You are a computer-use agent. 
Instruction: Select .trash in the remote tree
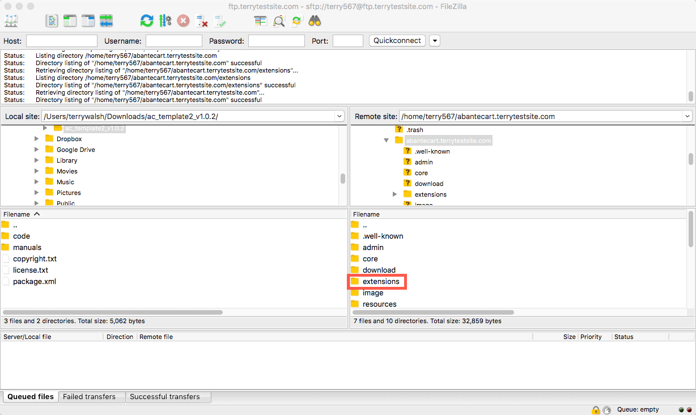pos(415,130)
